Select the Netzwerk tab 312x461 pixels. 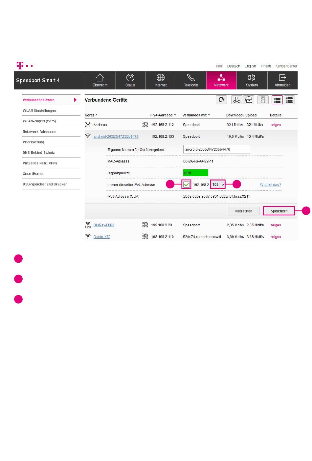[x=221, y=81]
